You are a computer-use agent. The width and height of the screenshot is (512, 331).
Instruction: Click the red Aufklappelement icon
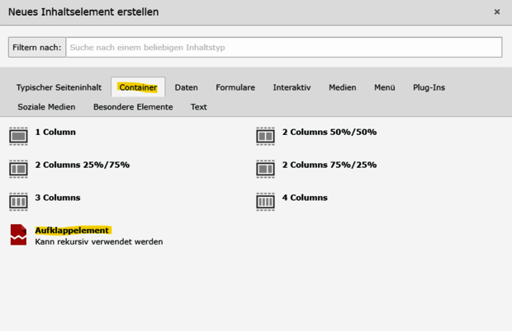pos(18,235)
